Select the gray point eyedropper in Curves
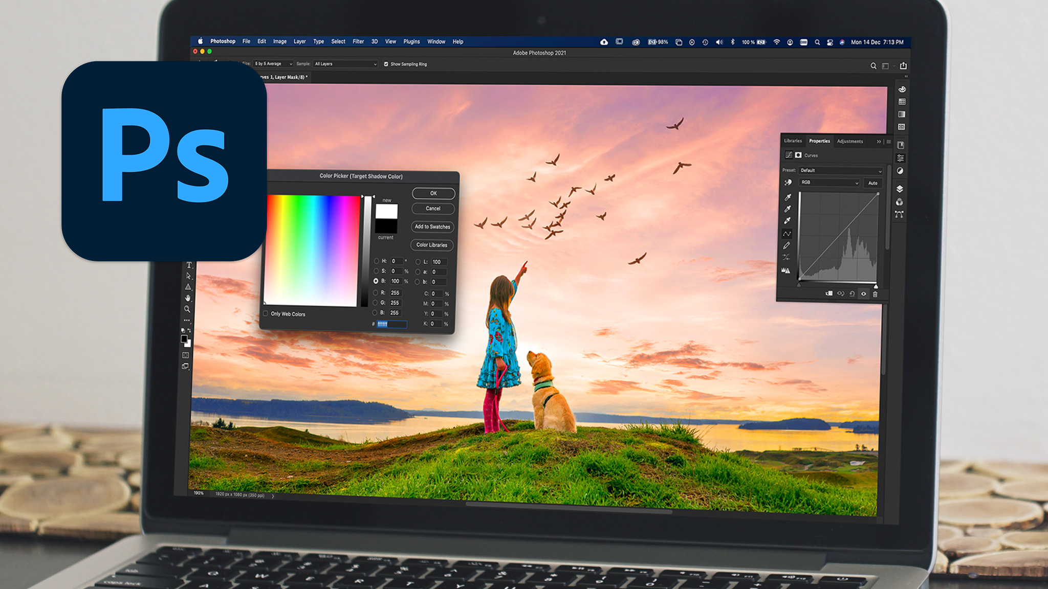1048x589 pixels. [x=788, y=209]
